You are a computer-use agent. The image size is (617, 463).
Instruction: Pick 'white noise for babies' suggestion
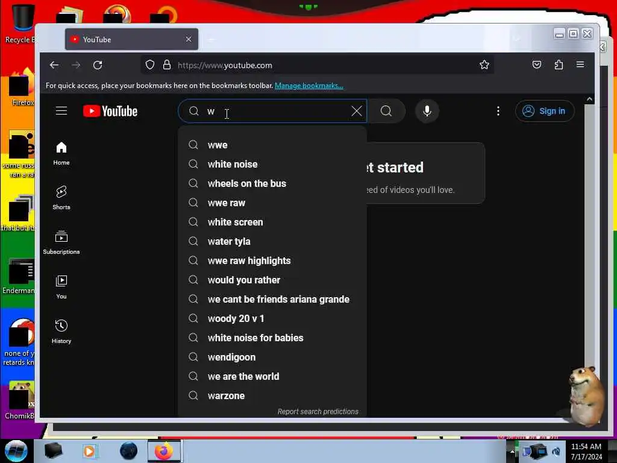coord(272,338)
